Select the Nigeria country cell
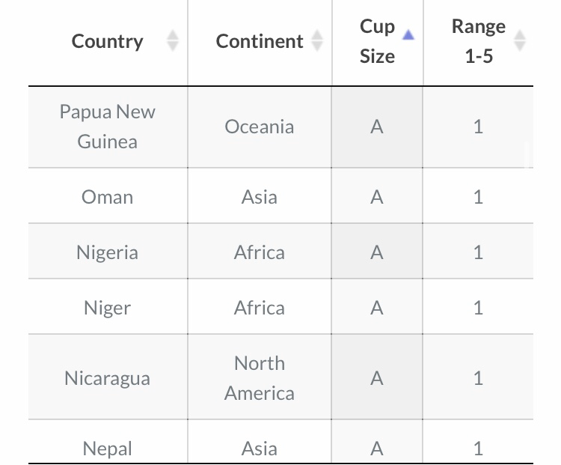The width and height of the screenshot is (561, 465). 107,252
